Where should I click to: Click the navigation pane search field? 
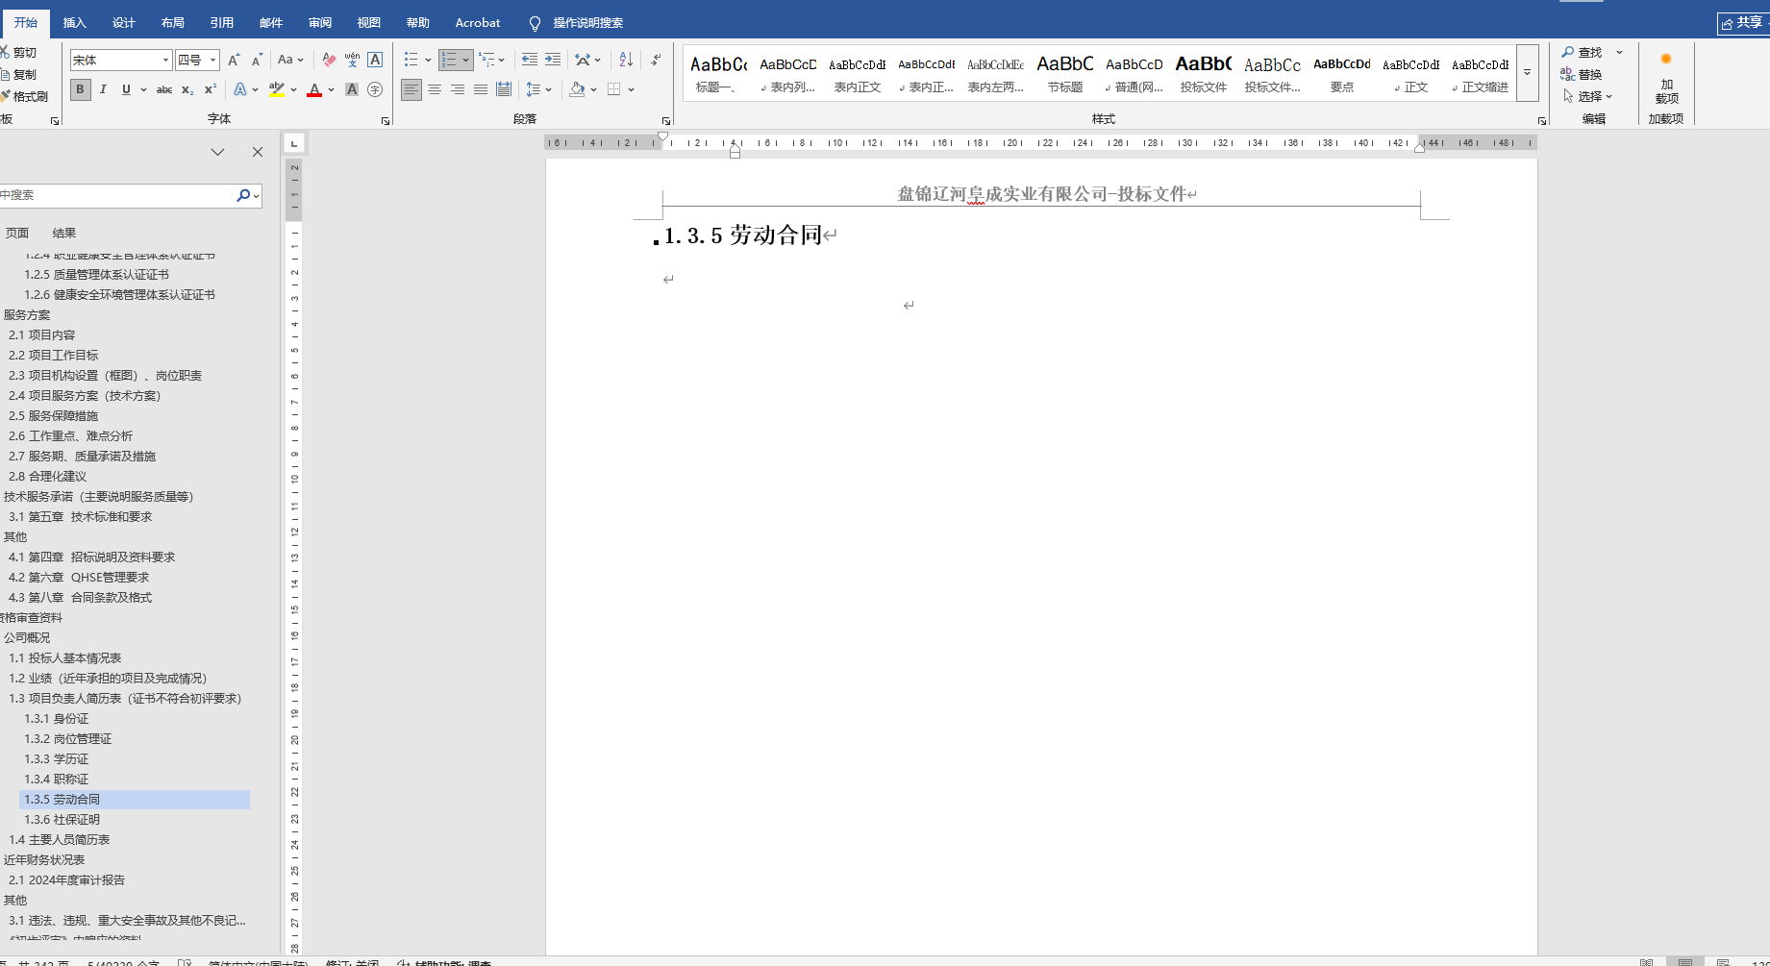[x=115, y=195]
